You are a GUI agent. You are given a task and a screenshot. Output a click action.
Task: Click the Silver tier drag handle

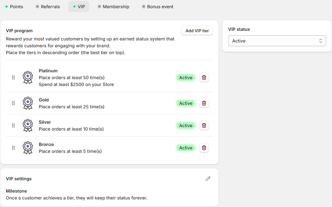pyautogui.click(x=13, y=125)
